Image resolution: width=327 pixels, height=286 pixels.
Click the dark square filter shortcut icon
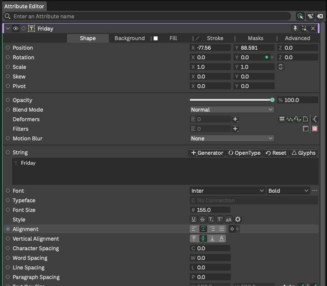click(x=306, y=129)
